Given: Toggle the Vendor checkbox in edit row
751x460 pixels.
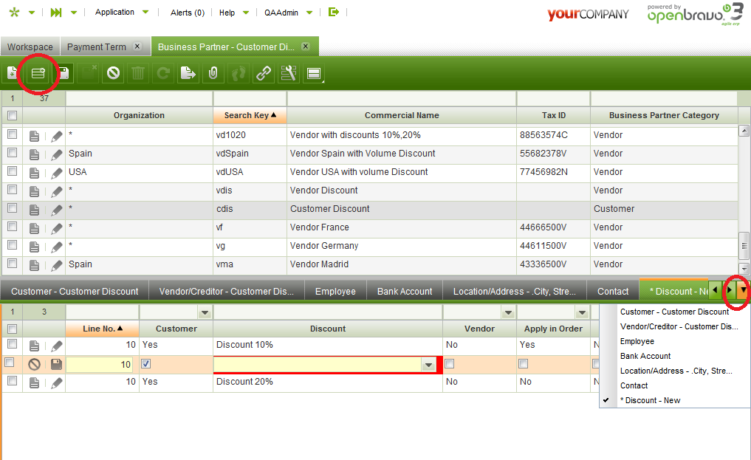Looking at the screenshot, I should click(449, 364).
